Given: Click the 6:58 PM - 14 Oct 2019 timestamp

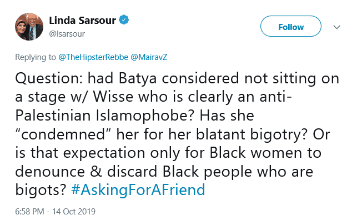Looking at the screenshot, I should pyautogui.click(x=55, y=212).
